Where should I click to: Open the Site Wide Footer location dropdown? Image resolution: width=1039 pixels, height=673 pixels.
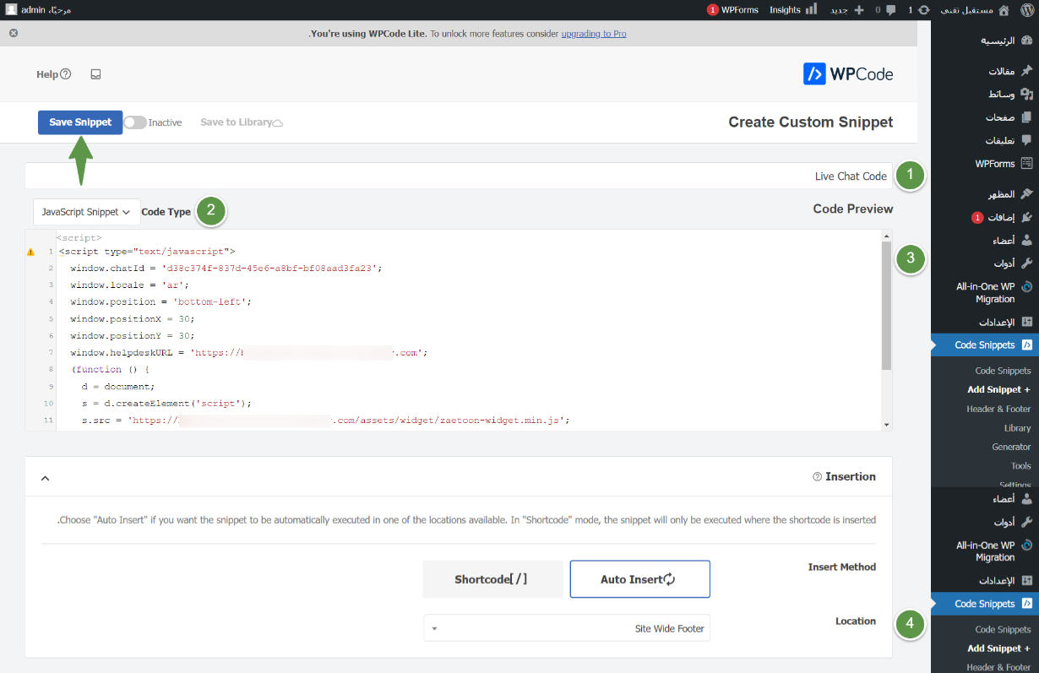567,628
